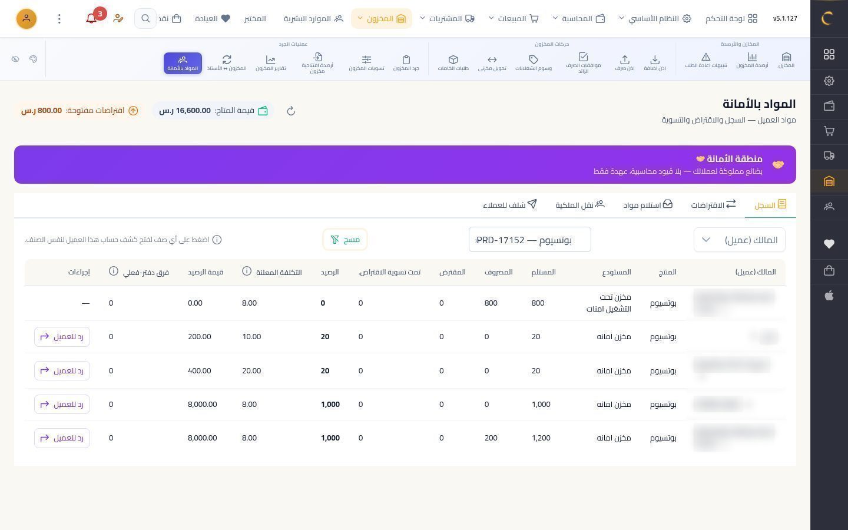Refresh the consignment page data
Image resolution: width=848 pixels, height=530 pixels.
(291, 111)
